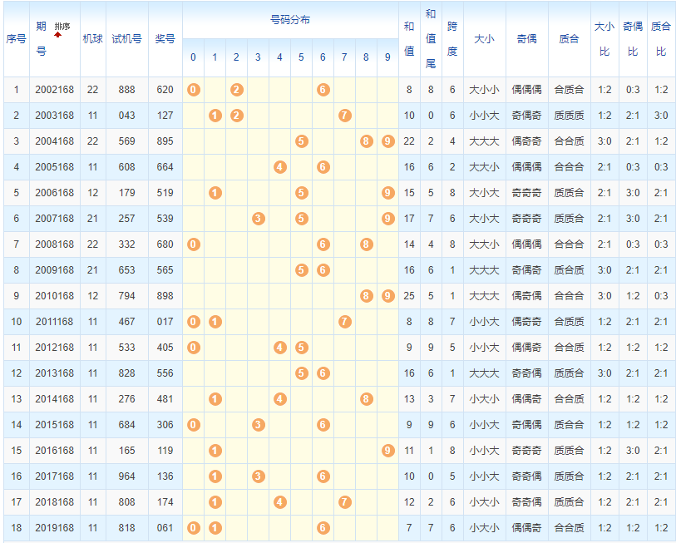Click the 和值 value 25 cell
The height and width of the screenshot is (543, 676).
(409, 296)
